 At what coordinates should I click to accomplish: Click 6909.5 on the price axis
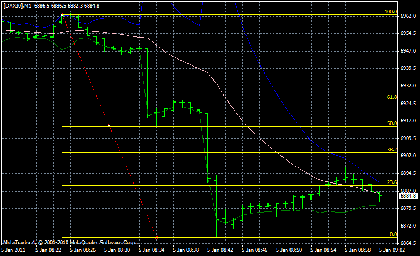(x=408, y=138)
